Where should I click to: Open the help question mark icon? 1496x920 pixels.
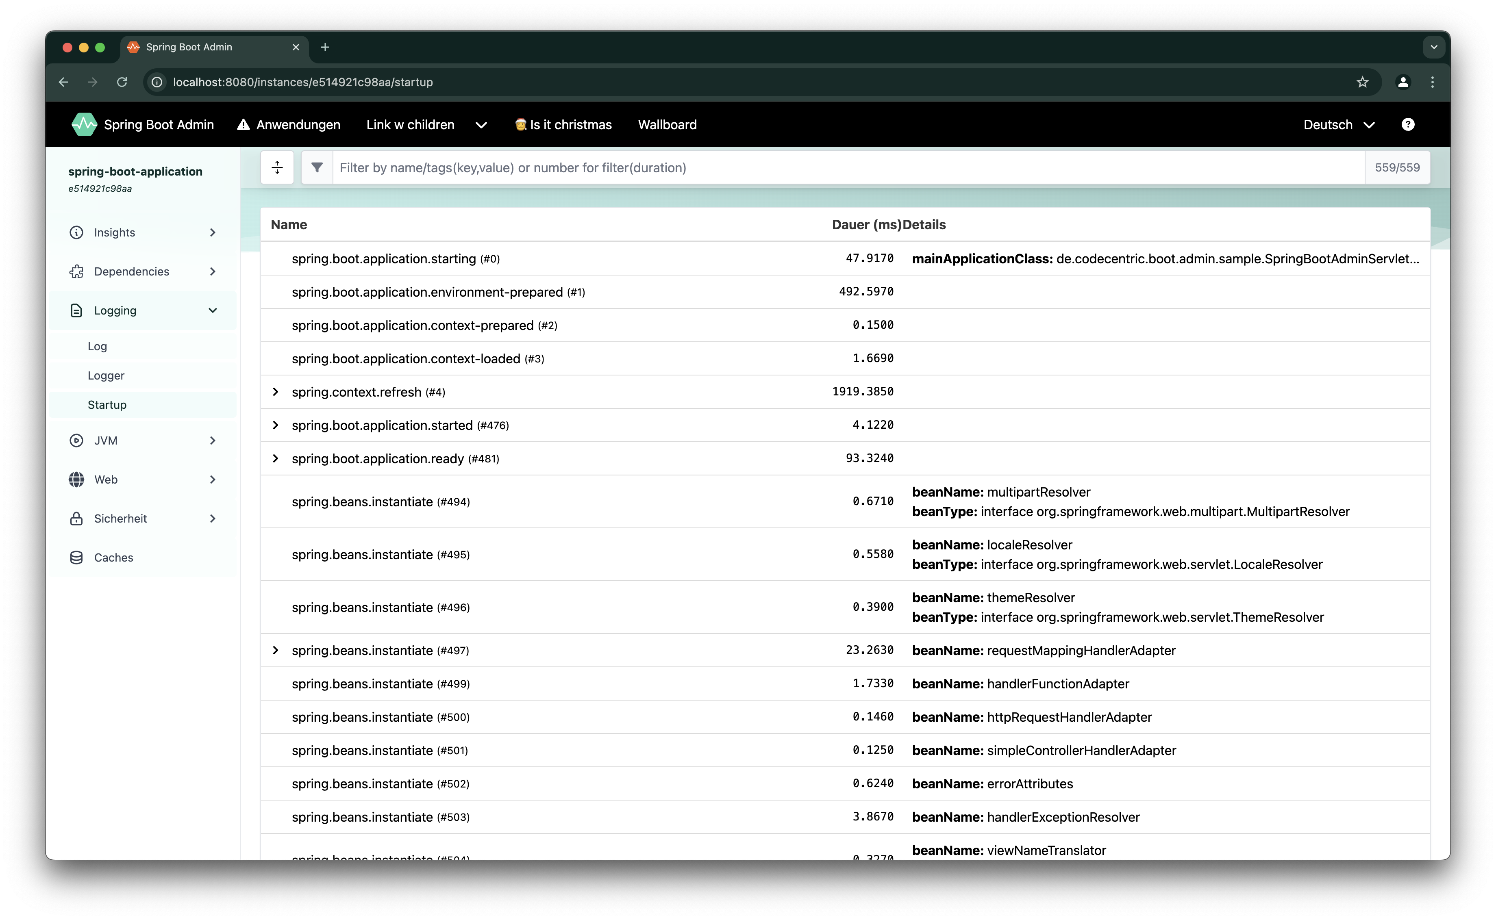coord(1408,125)
